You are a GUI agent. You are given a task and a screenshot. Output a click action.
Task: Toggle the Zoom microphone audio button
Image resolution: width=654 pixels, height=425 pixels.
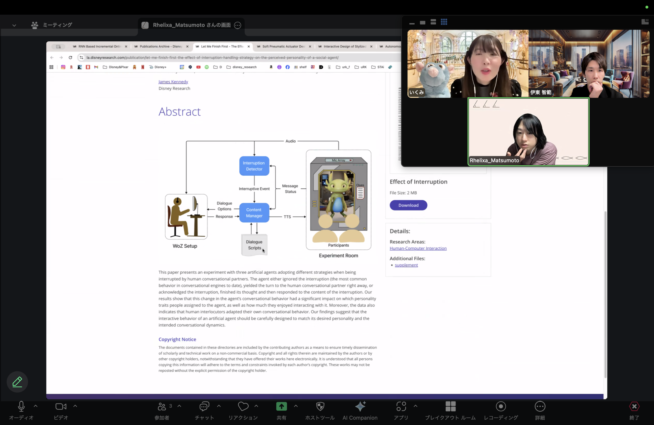point(21,407)
